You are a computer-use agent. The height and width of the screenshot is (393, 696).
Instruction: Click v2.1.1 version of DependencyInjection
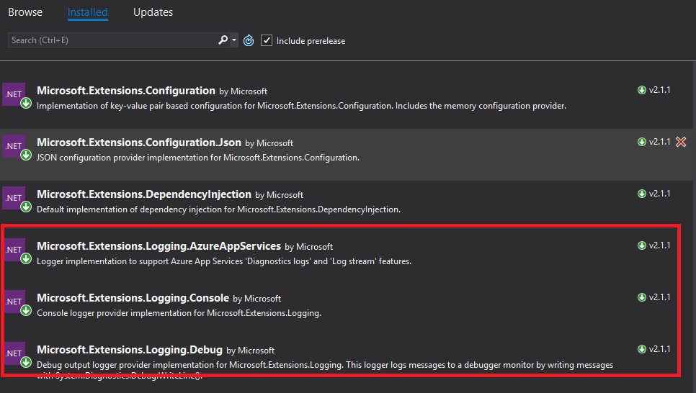tap(659, 194)
